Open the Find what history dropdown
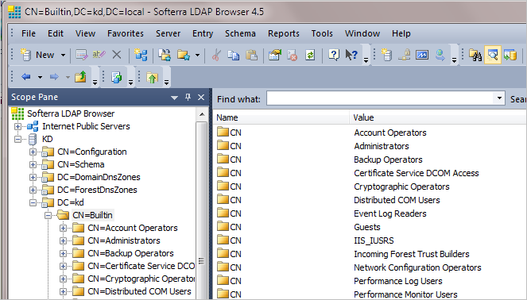Screen dimensions: 527x300 click(x=499, y=98)
